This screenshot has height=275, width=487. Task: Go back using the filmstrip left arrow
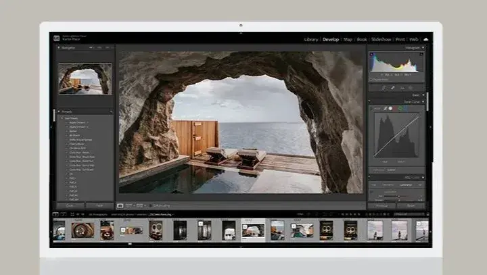pos(78,214)
